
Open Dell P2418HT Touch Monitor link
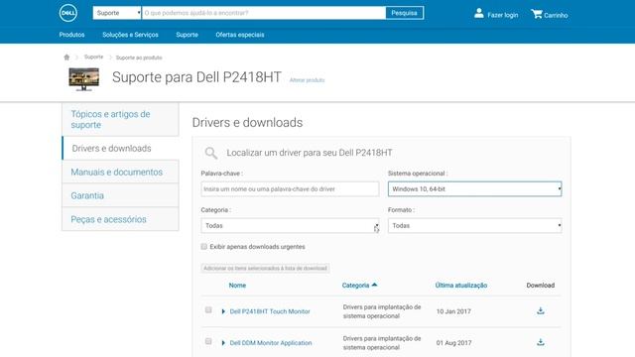pyautogui.click(x=270, y=311)
